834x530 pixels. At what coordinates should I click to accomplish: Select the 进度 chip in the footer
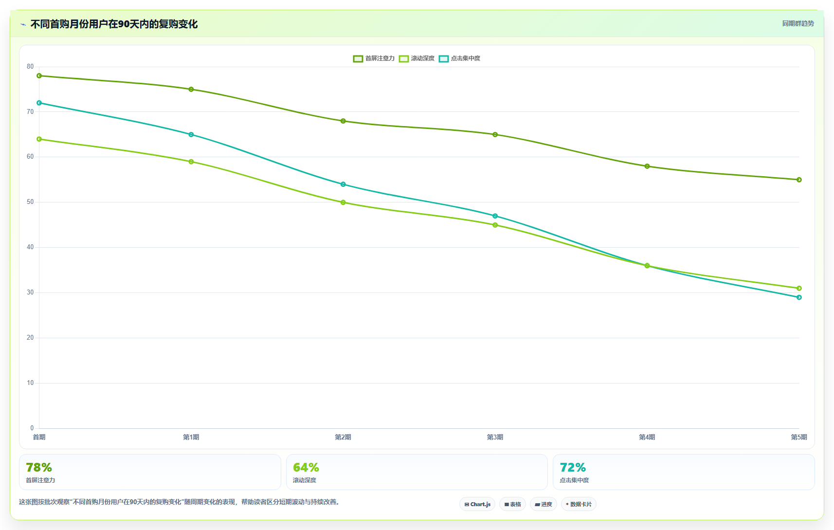point(544,504)
